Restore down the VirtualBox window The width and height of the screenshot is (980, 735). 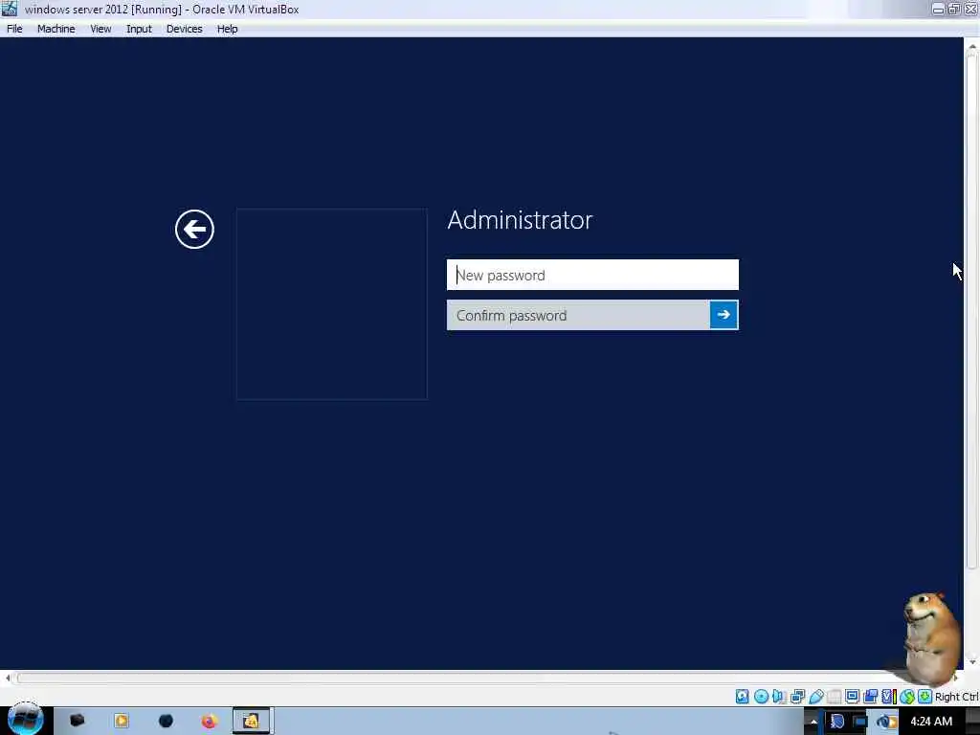pos(954,9)
